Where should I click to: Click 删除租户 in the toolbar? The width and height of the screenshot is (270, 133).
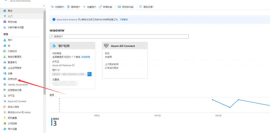[74, 7]
